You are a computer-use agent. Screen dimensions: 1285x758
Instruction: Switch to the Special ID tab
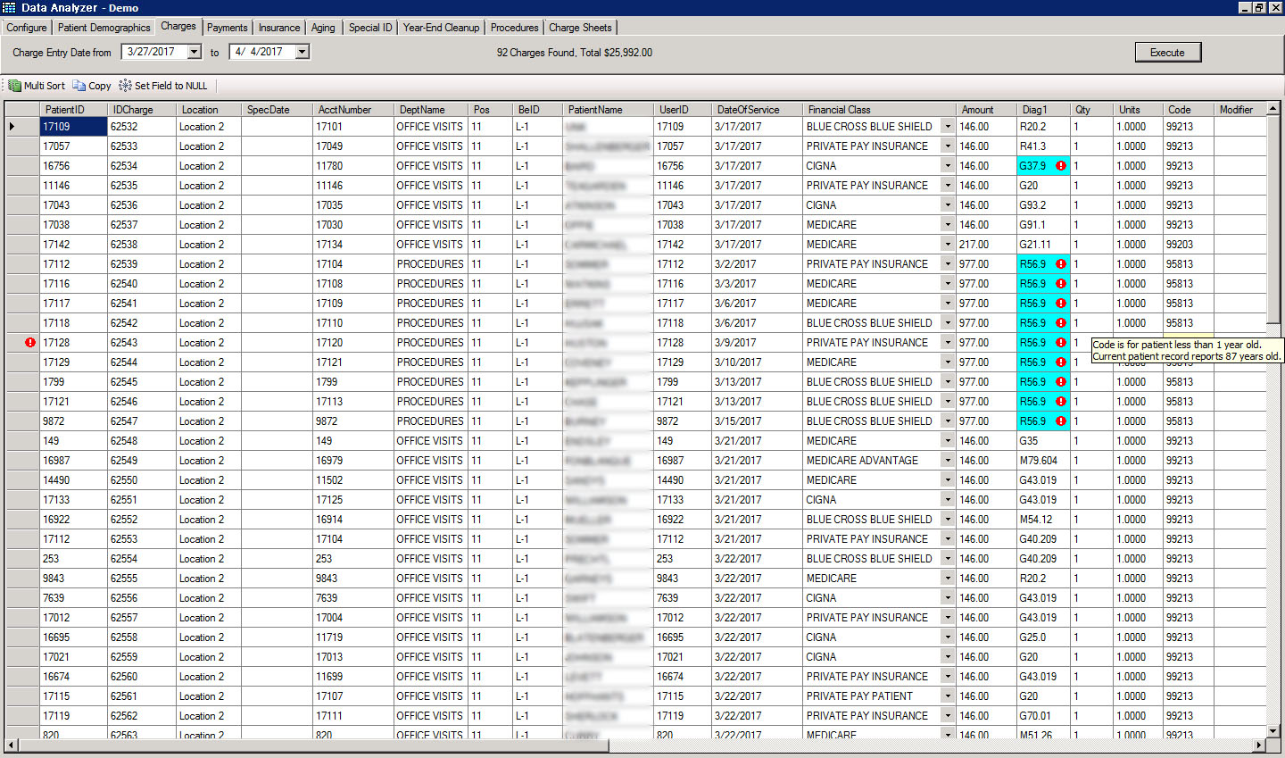coord(370,28)
